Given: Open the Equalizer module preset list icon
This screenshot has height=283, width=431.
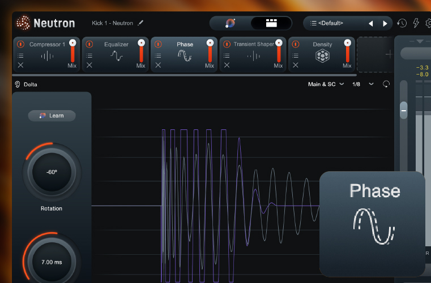Looking at the screenshot, I should click(x=89, y=55).
